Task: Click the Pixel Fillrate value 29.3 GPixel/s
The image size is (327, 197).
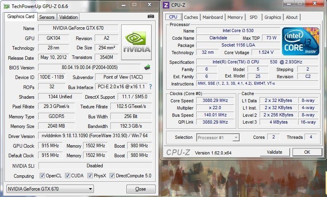Action: click(56, 106)
